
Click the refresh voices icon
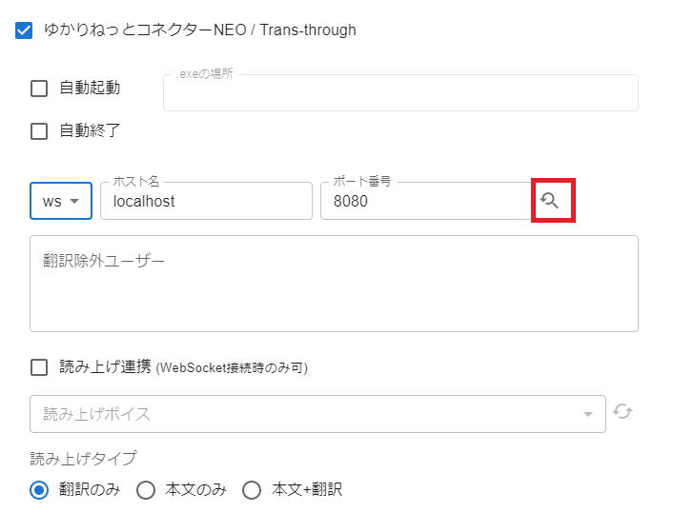(x=623, y=411)
